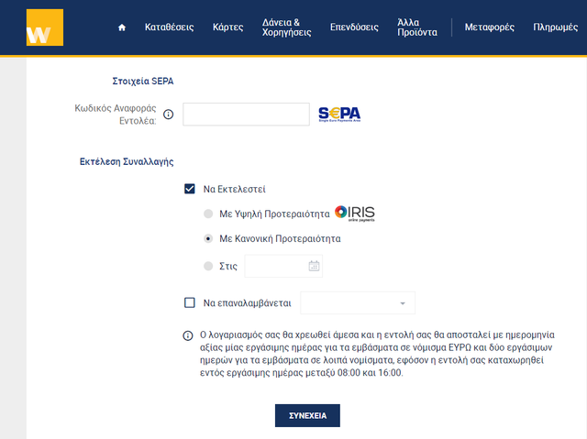Open the Καταθέσεις menu

pos(169,27)
